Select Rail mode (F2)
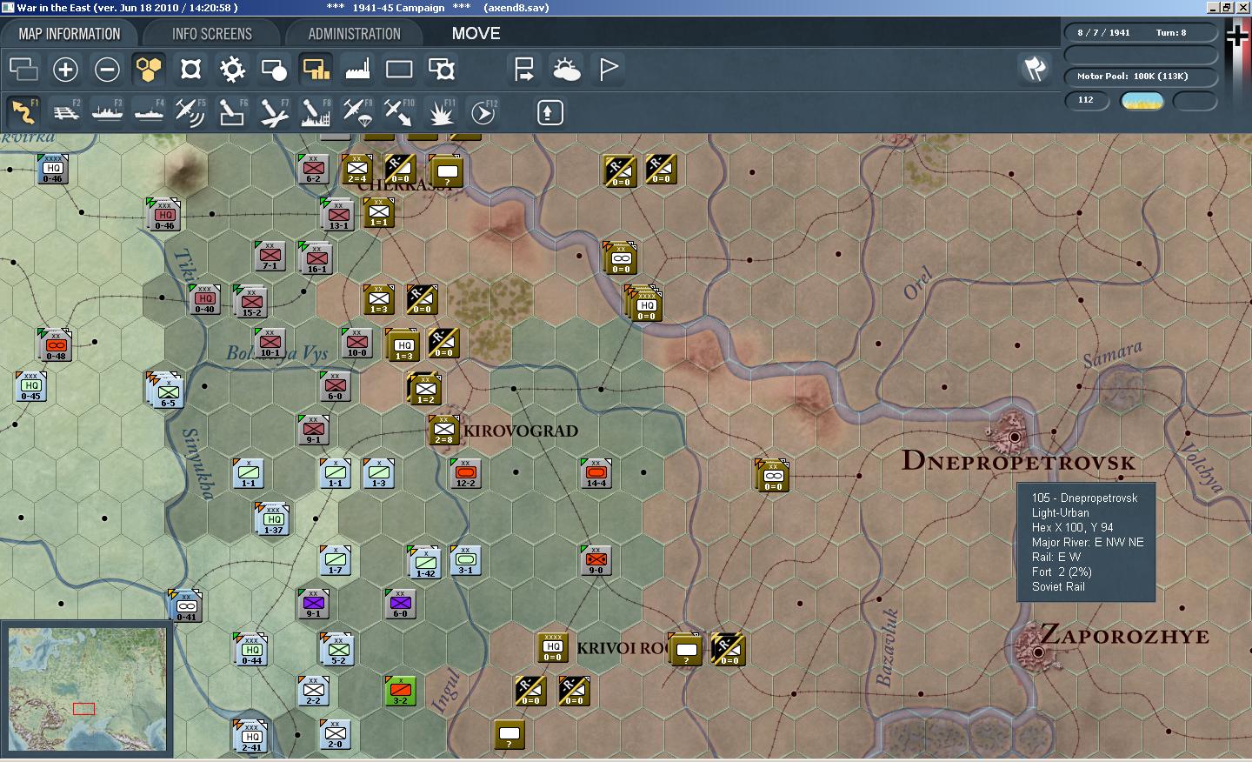1252x762 pixels. (x=65, y=112)
